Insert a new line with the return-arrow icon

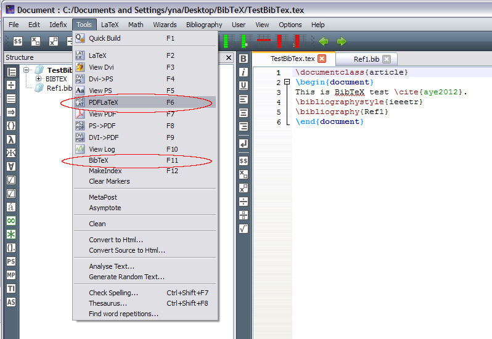point(244,144)
